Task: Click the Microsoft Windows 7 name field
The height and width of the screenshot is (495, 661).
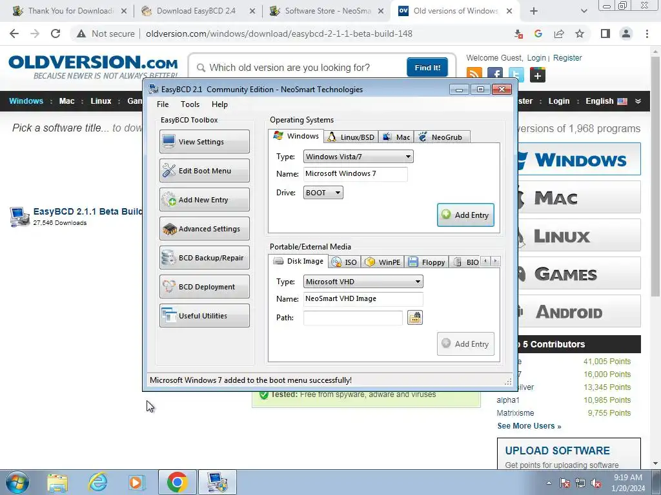Action: pos(356,174)
